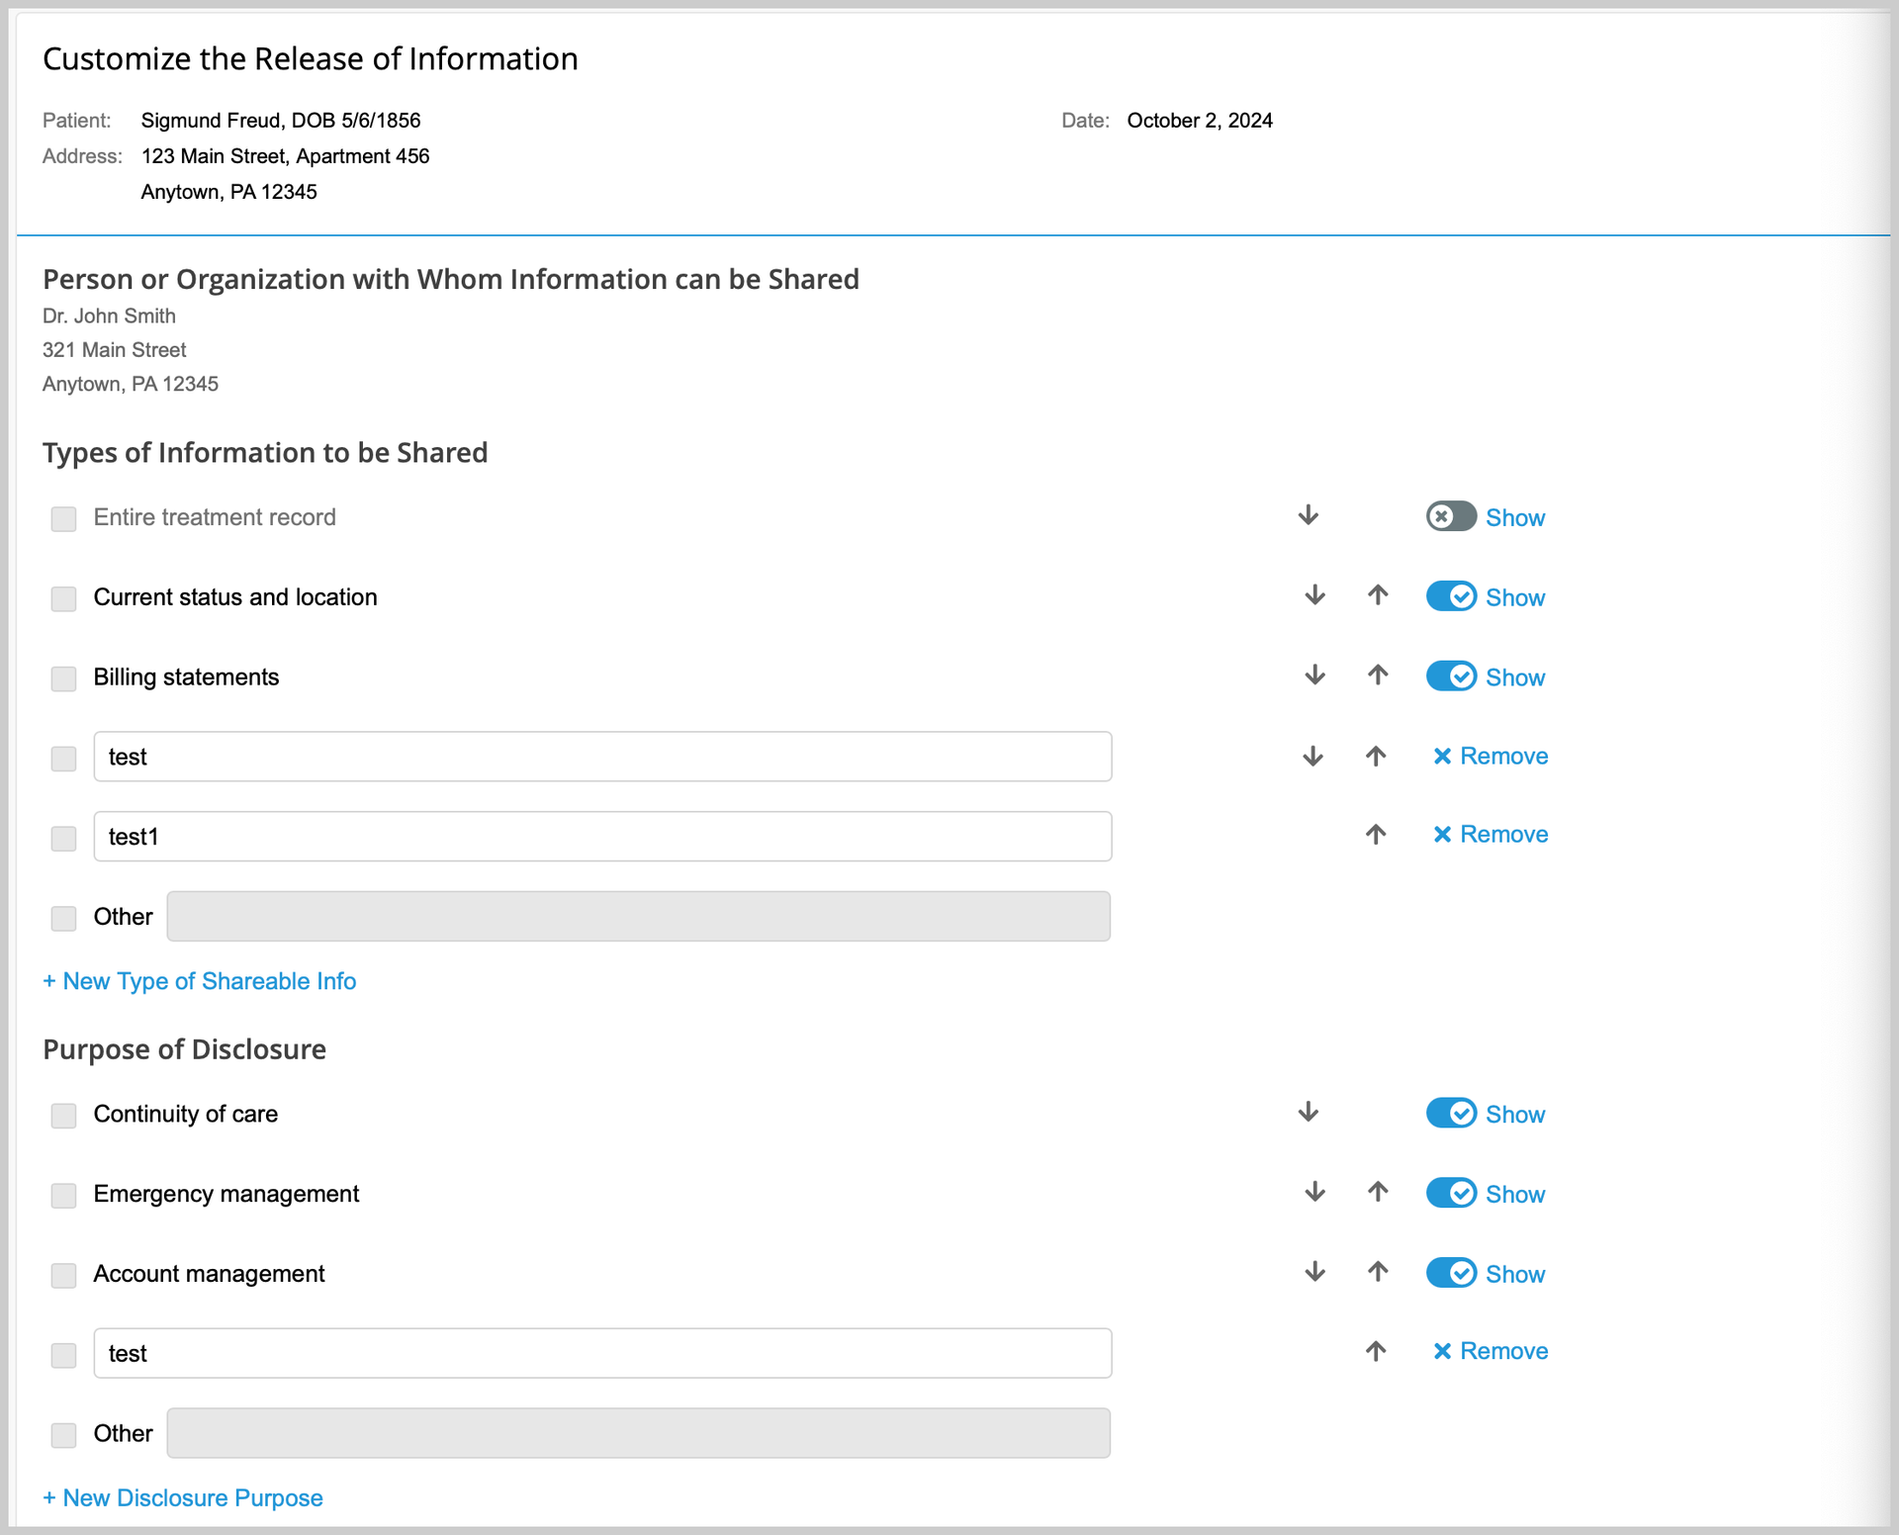Move Current status and location up
This screenshot has height=1535, width=1899.
pos(1378,595)
